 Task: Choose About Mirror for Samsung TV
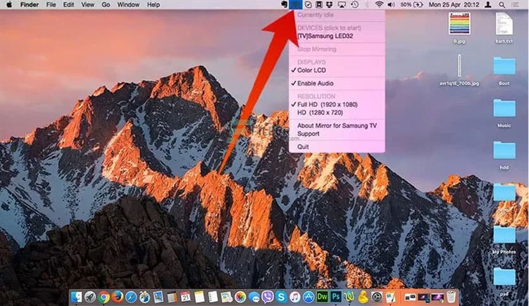tap(337, 125)
